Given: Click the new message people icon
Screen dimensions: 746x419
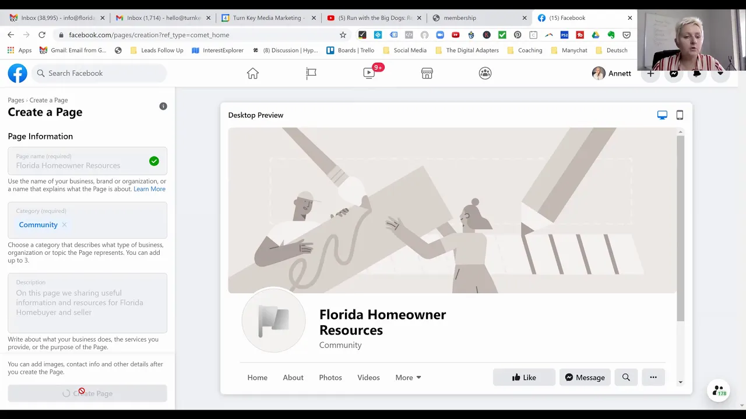Looking at the screenshot, I should click(x=719, y=390).
